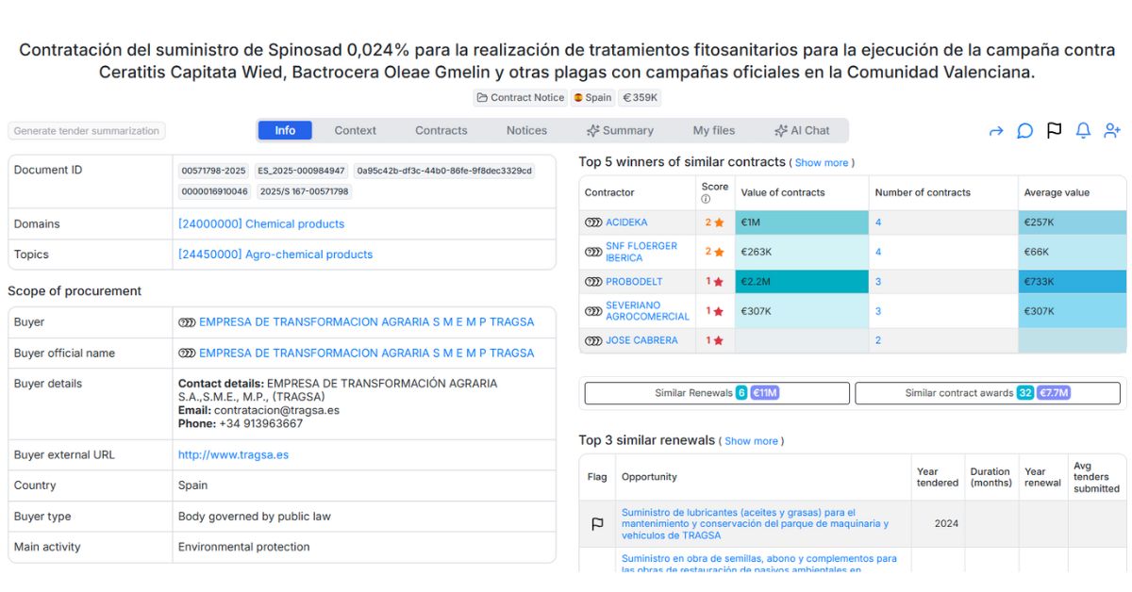Open the Similar Renewals button
This screenshot has height=592, width=1132.
pyautogui.click(x=717, y=393)
